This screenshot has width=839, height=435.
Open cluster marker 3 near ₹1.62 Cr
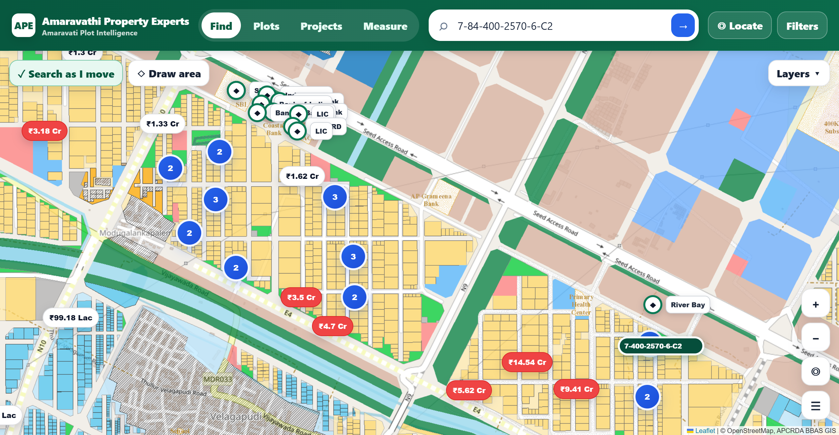[x=335, y=197]
